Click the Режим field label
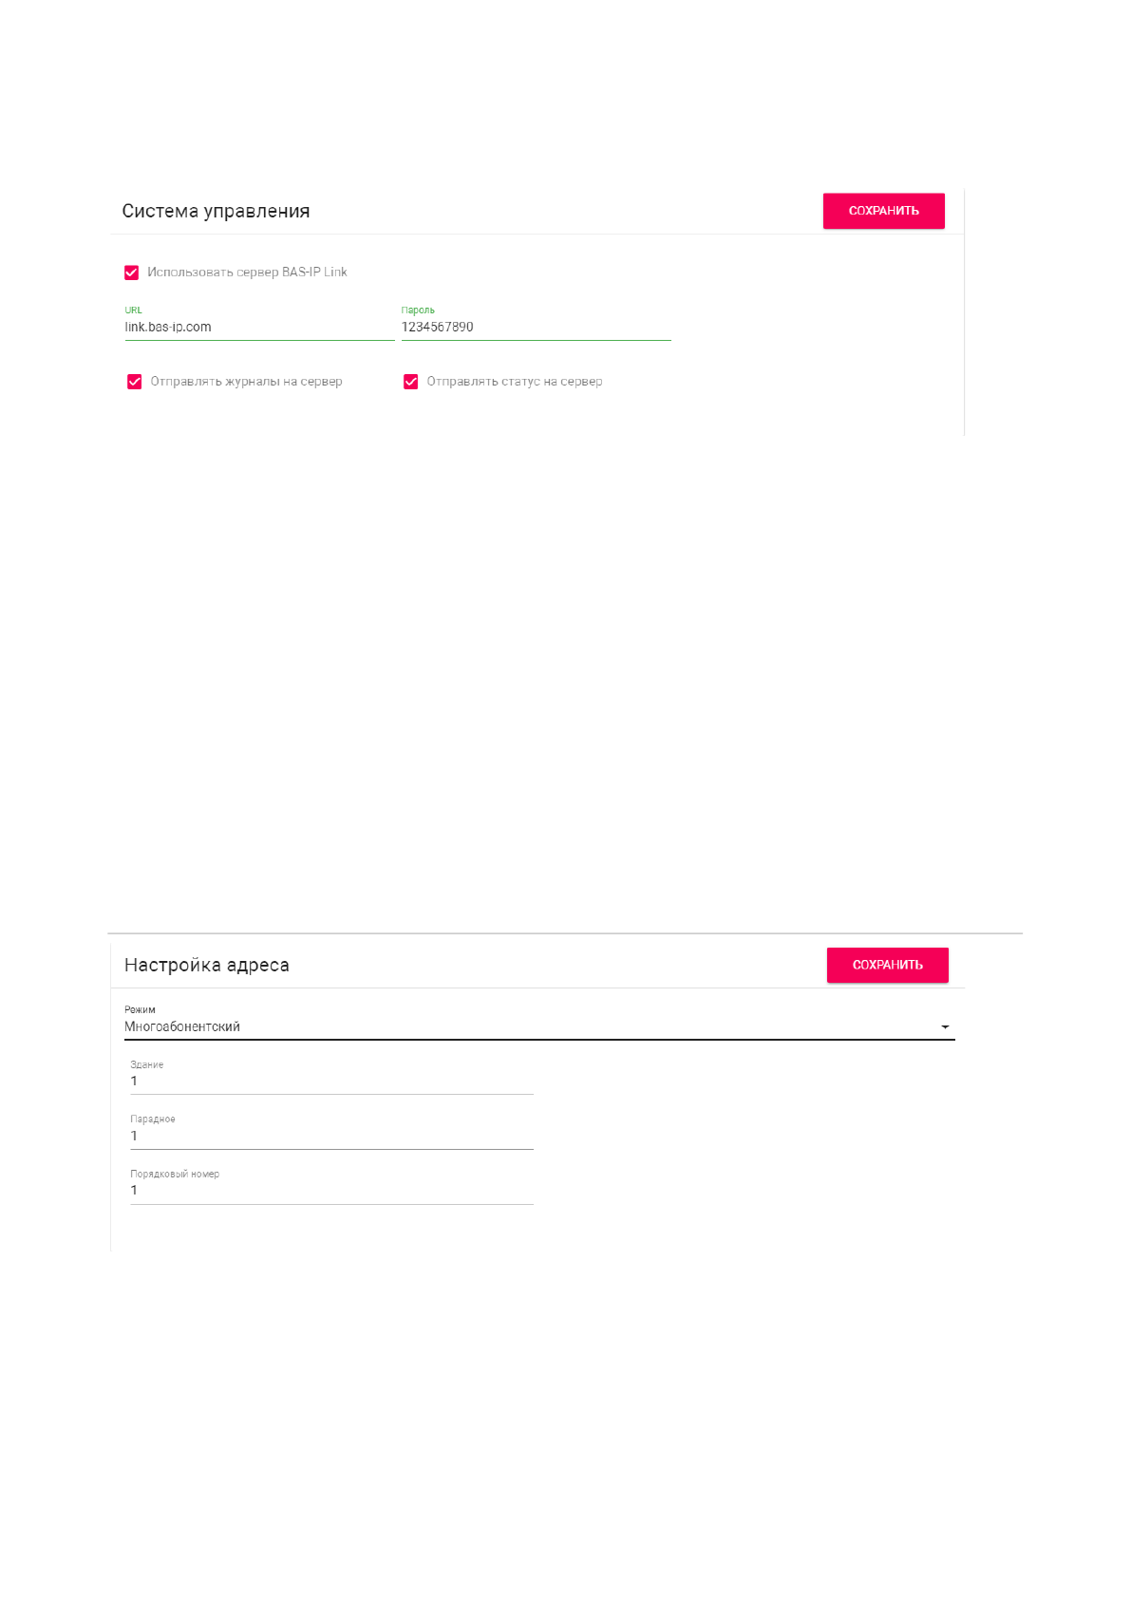This screenshot has width=1131, height=1599. coord(140,1009)
